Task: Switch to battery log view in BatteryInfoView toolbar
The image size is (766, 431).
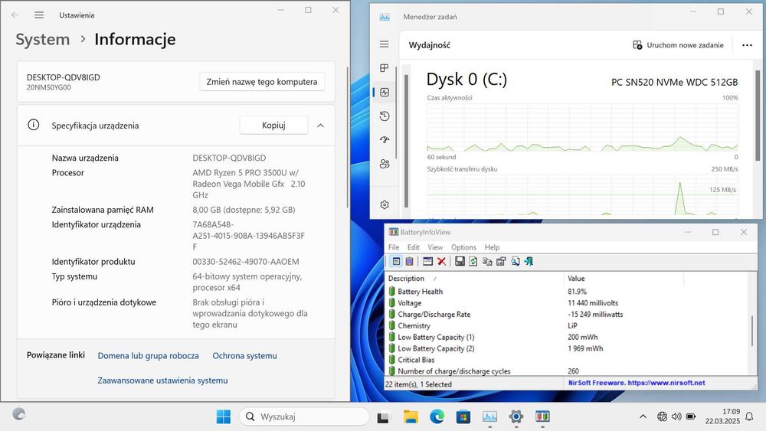Action: pos(409,262)
